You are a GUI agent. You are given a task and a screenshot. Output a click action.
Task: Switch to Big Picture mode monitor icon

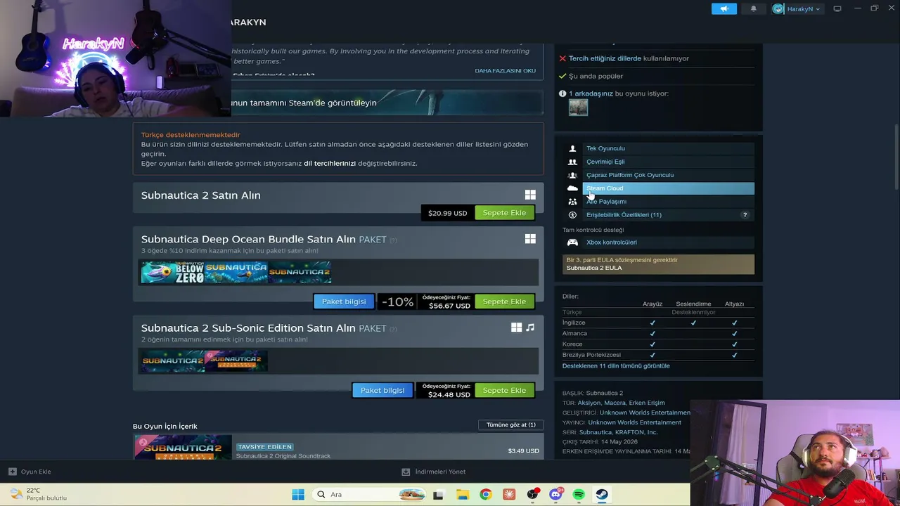click(837, 8)
